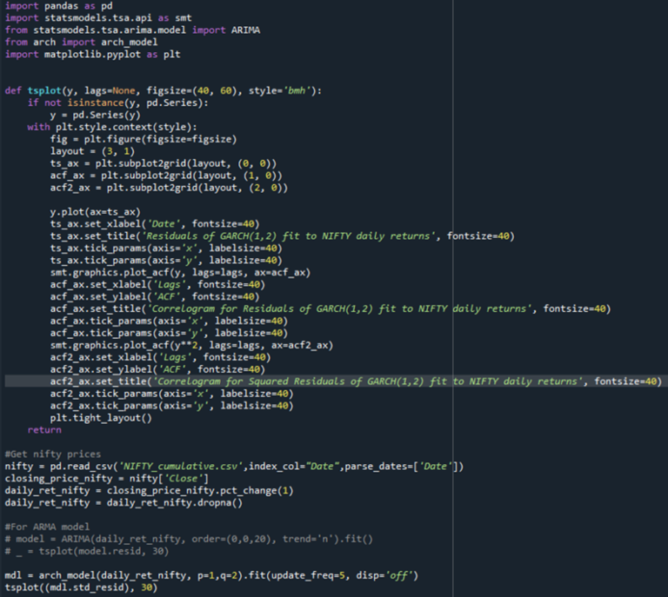Select the highlighted acf2_ax.set_title line

point(348,381)
